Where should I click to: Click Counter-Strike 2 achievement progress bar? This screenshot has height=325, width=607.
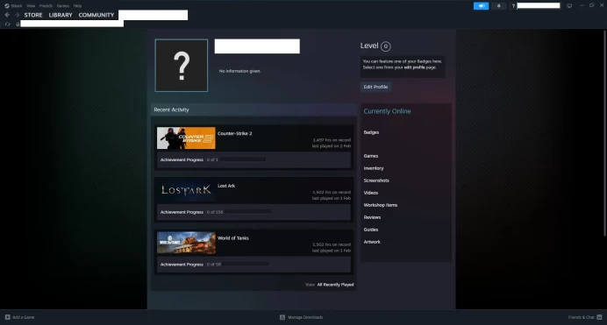pos(243,159)
